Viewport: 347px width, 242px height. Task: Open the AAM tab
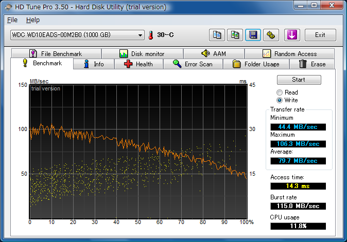(x=213, y=53)
